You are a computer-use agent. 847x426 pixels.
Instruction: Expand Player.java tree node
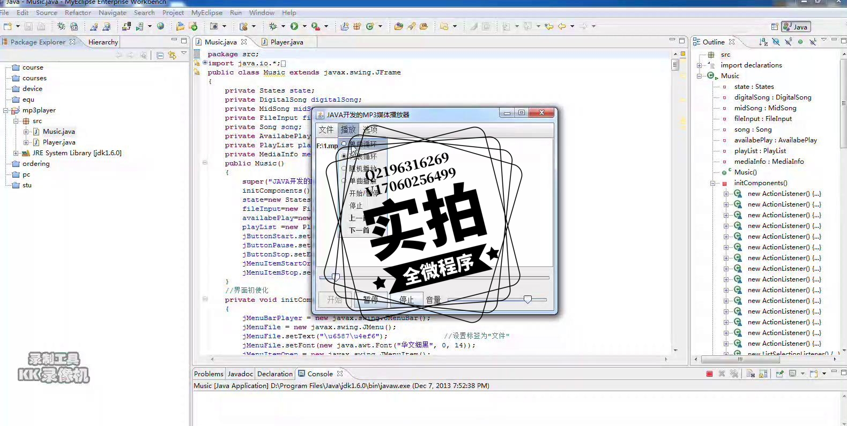tap(26, 142)
